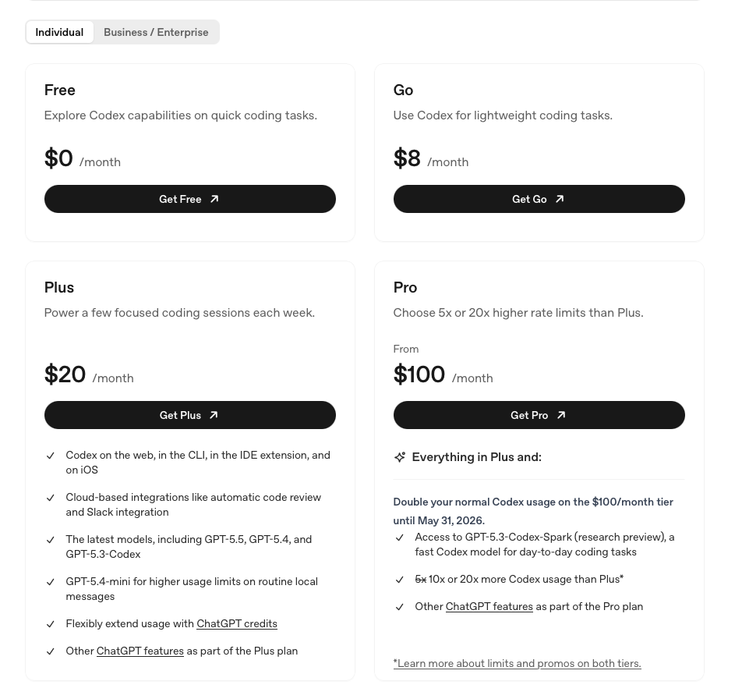Click checkmark next to Cloud-based integrations item

click(x=51, y=498)
